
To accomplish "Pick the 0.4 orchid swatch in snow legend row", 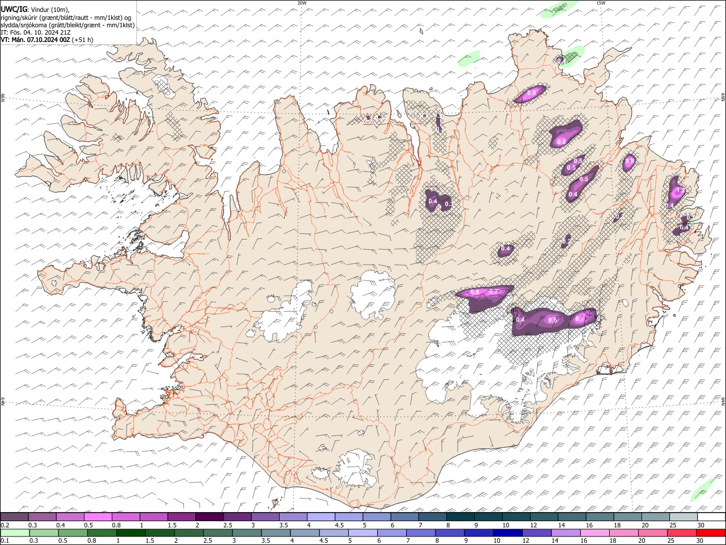I will [70, 517].
